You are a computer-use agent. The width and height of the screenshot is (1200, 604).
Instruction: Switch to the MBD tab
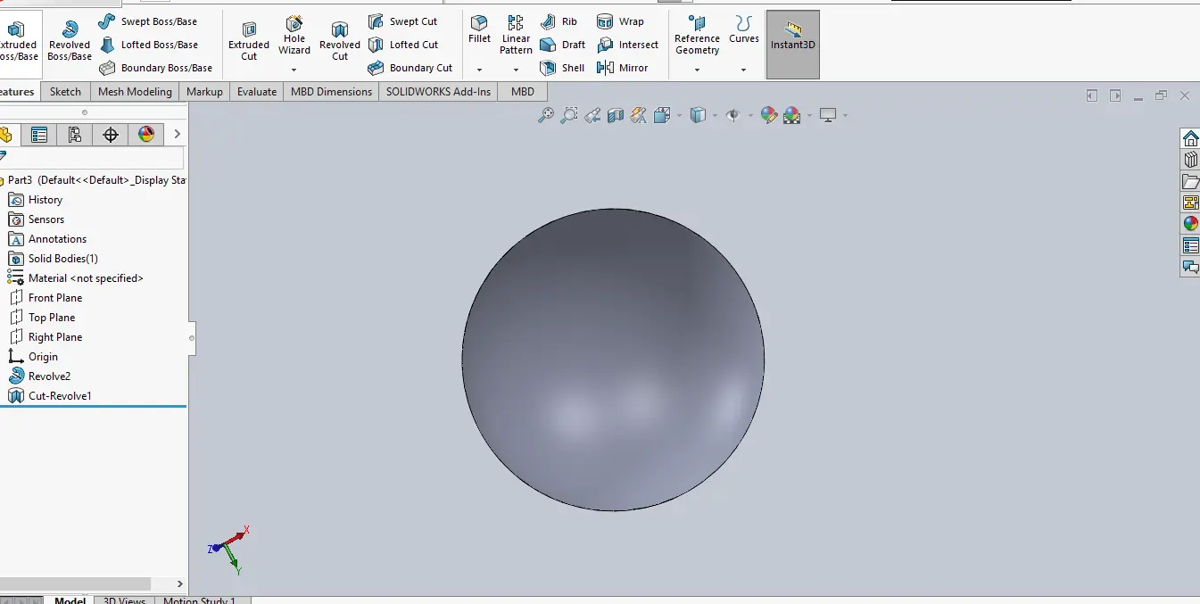[523, 91]
